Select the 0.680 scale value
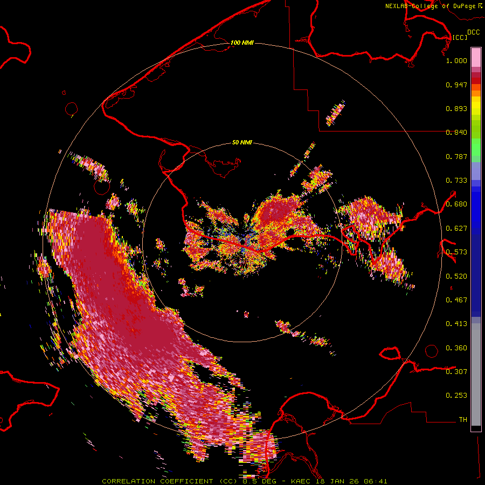 [456, 204]
